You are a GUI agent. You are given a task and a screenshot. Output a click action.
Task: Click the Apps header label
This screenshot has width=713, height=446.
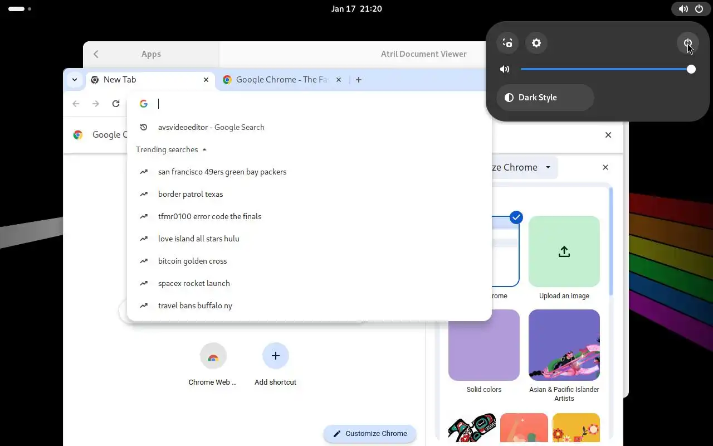[151, 54]
